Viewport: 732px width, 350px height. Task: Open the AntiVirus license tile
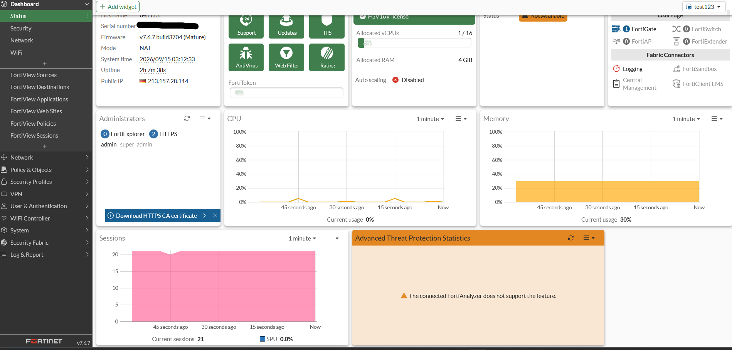[x=246, y=57]
